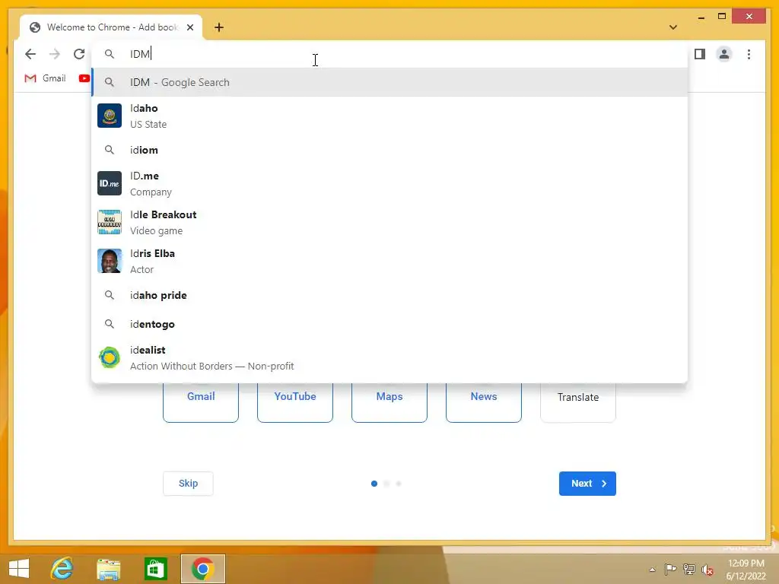The height and width of the screenshot is (584, 779).
Task: Select the Idaho US State suggestion
Action: 390,116
